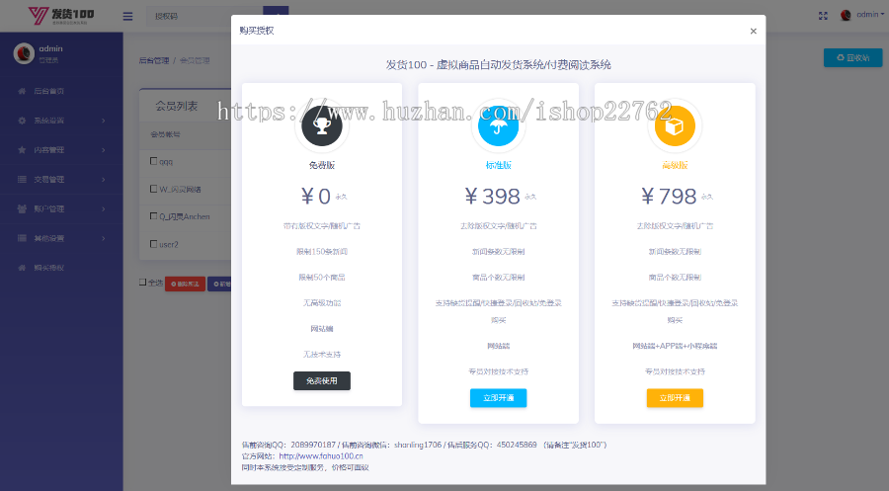Tick the checkbox for member qqq
This screenshot has height=491, width=889.
click(x=154, y=161)
